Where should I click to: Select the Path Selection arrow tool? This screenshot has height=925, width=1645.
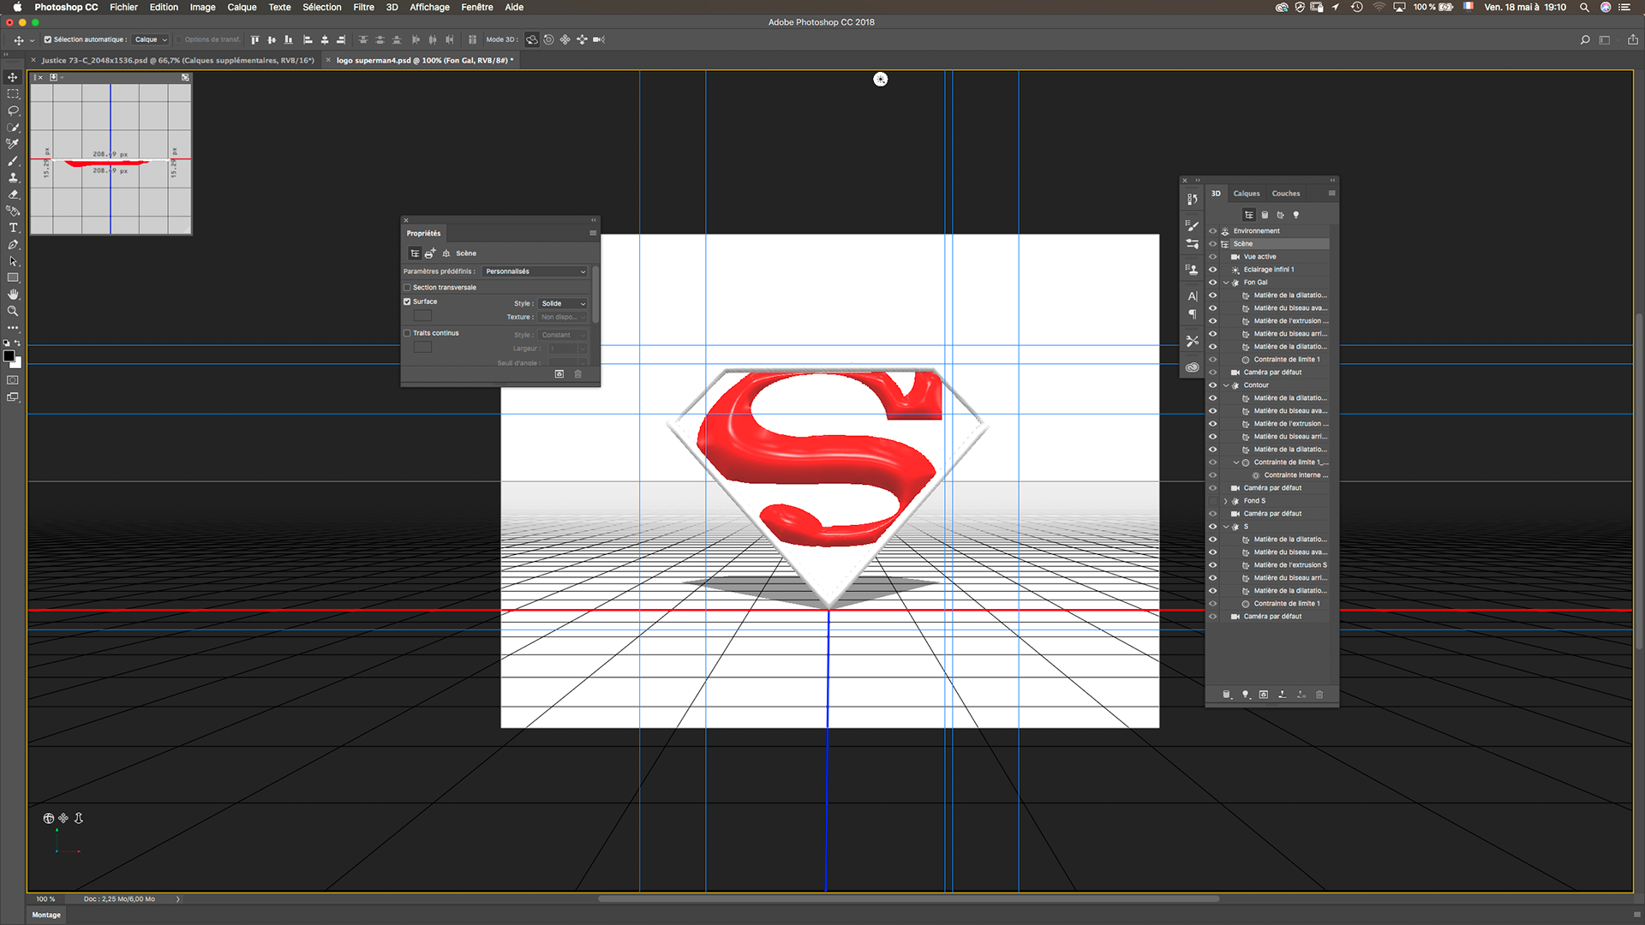(13, 261)
